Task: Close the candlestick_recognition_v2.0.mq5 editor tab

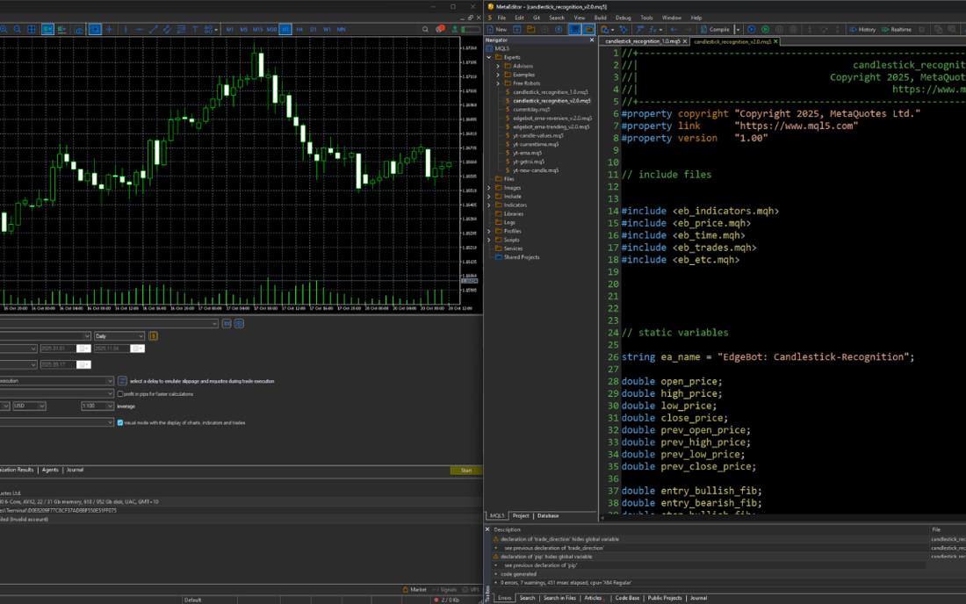Action: click(x=775, y=41)
